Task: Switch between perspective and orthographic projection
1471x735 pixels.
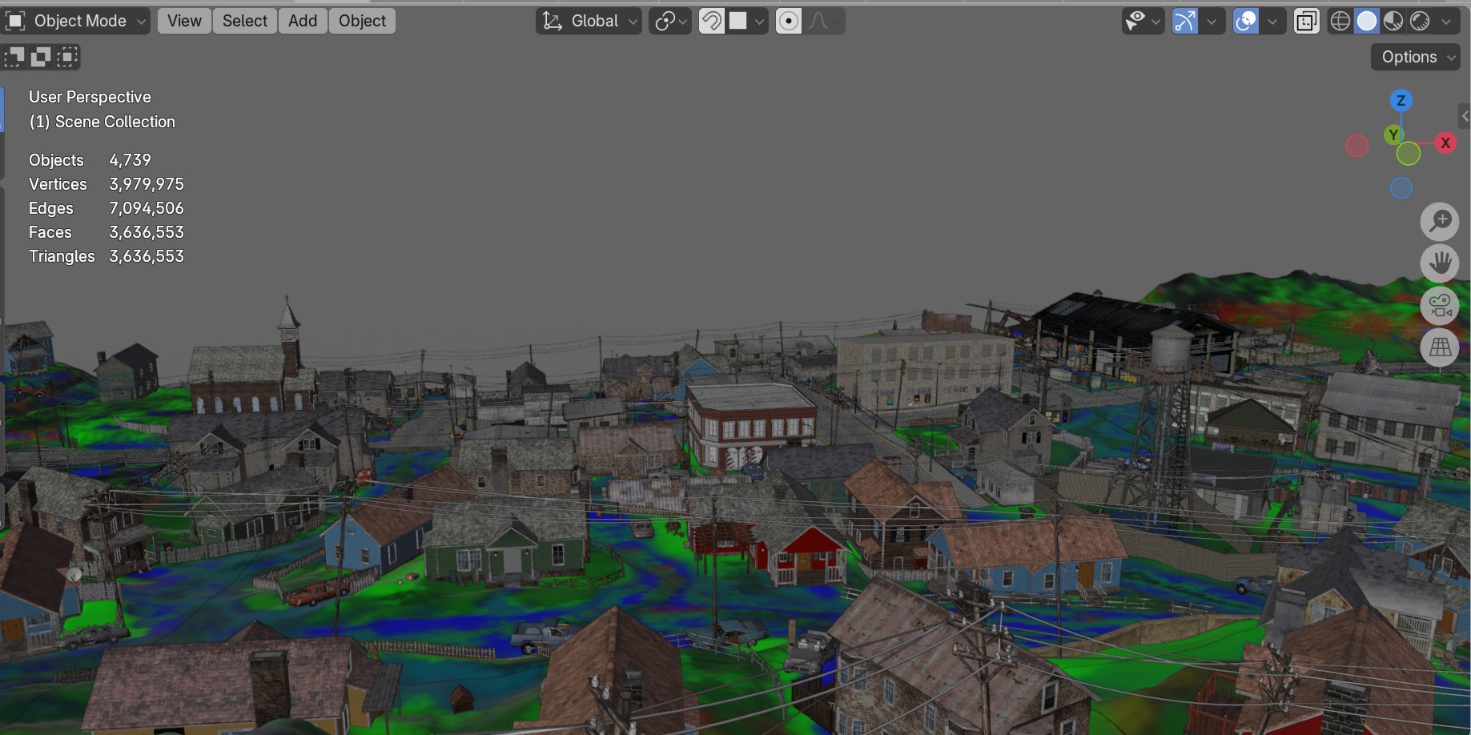Action: tap(1440, 347)
